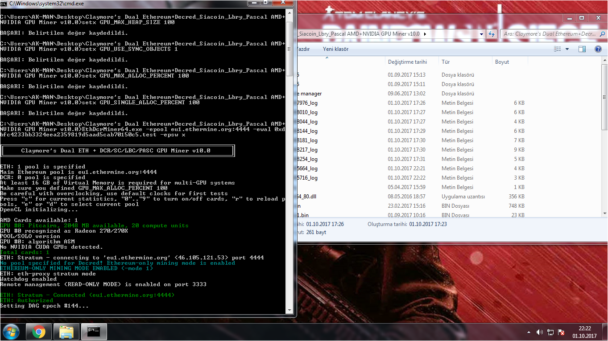Image resolution: width=608 pixels, height=341 pixels.
Task: Click the cmd window scrollbar thumb
Action: coord(290,48)
